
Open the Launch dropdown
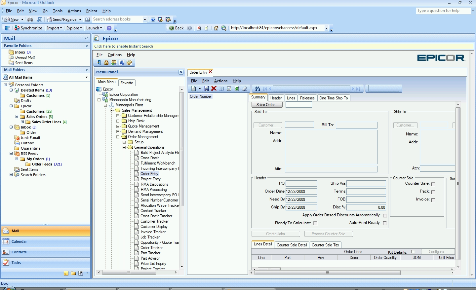tap(94, 28)
